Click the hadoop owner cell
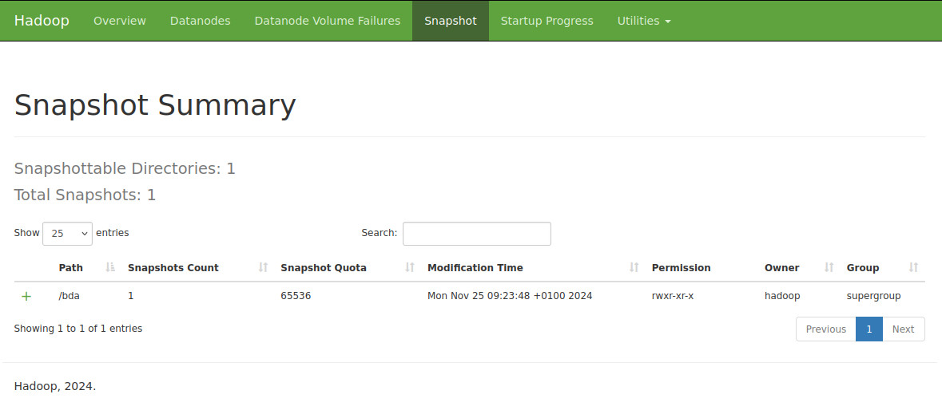The height and width of the screenshot is (410, 942). point(782,295)
